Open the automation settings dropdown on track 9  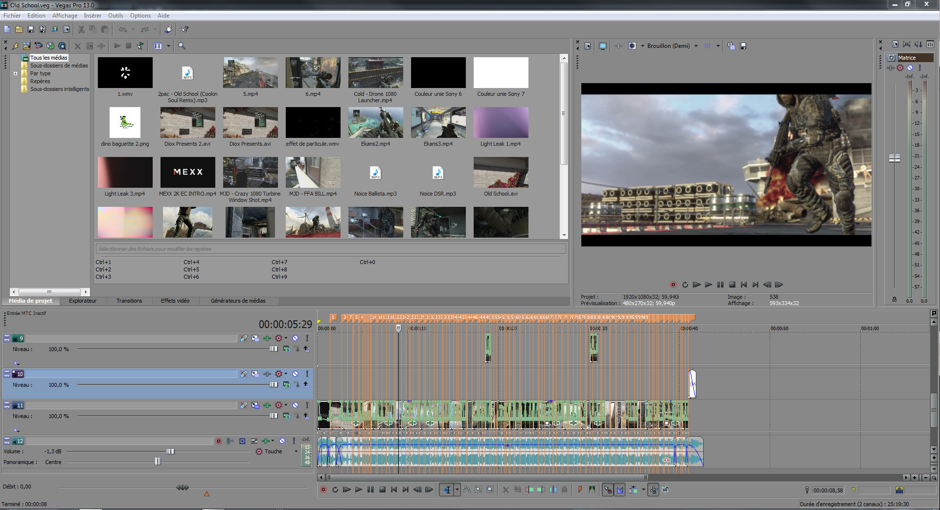click(286, 338)
